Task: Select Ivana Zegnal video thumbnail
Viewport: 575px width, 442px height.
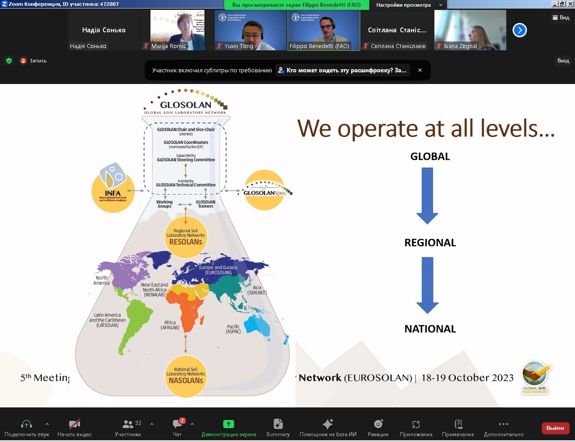Action: 470,30
